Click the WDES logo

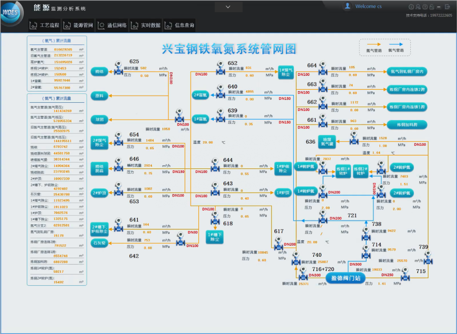click(10, 13)
